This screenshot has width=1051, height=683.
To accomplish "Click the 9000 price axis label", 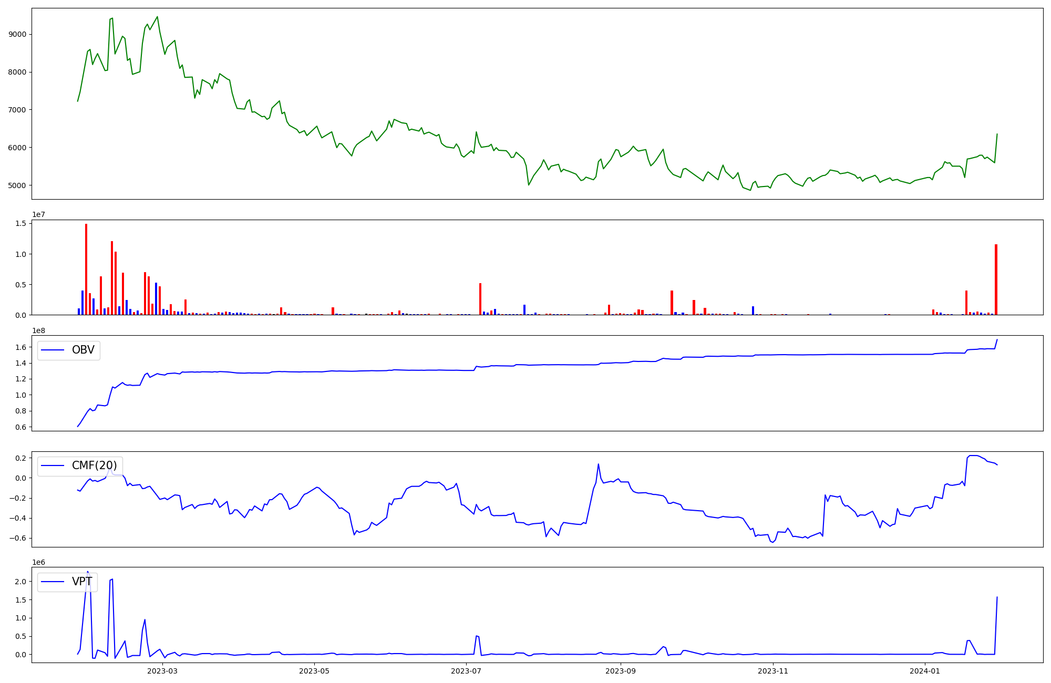I will coord(18,34).
